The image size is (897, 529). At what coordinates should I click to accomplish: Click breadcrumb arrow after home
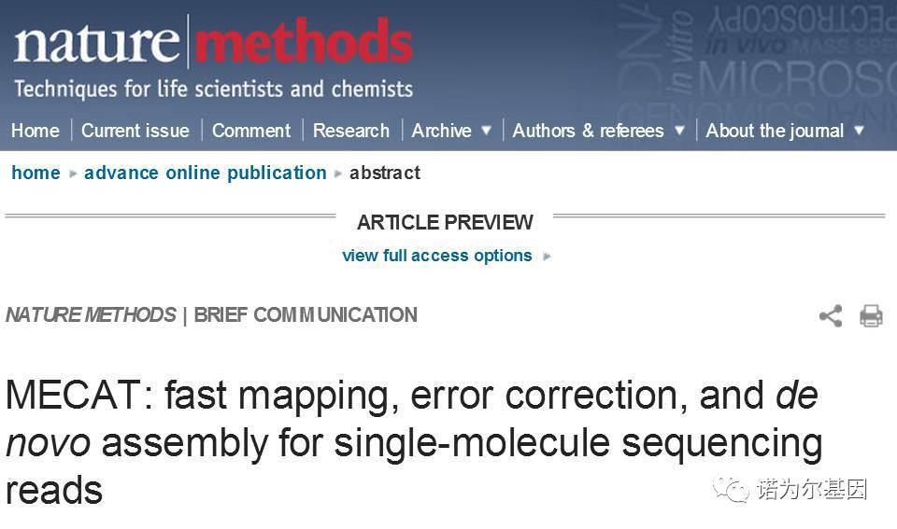(73, 174)
